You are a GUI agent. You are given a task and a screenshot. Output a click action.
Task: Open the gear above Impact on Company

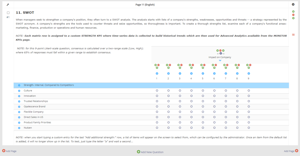(x=220, y=54)
